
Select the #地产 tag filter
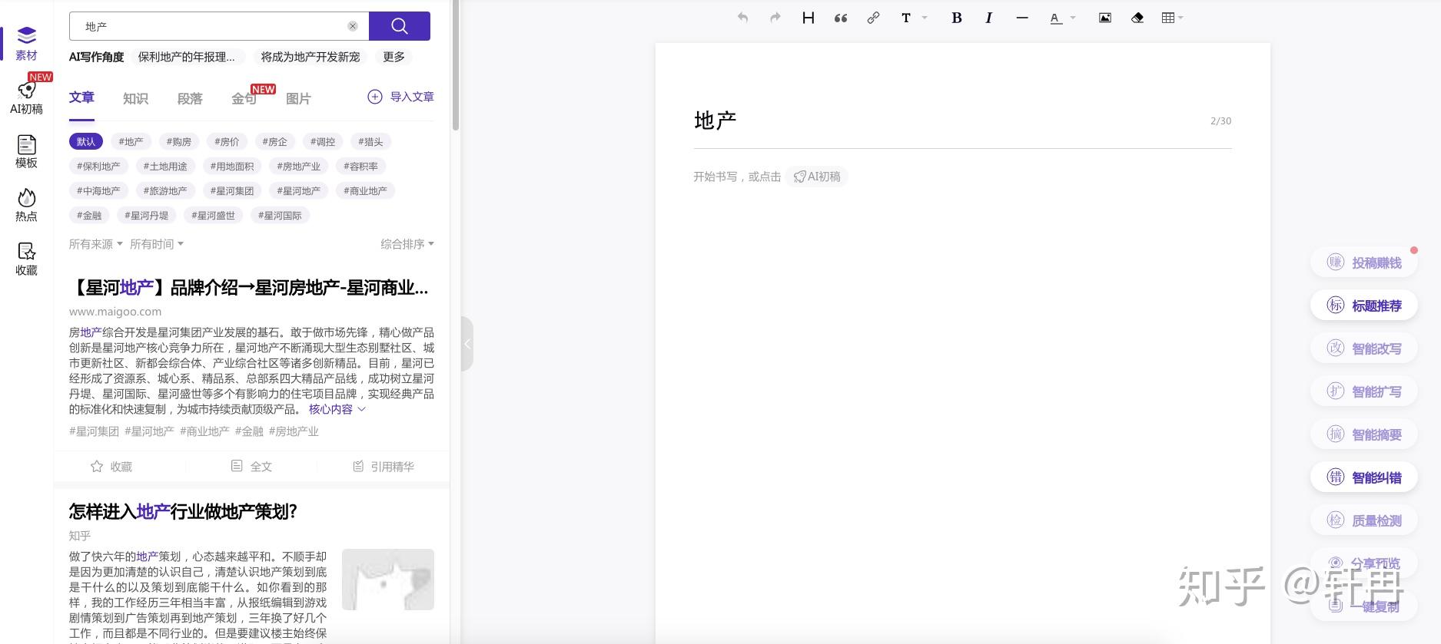click(x=131, y=141)
